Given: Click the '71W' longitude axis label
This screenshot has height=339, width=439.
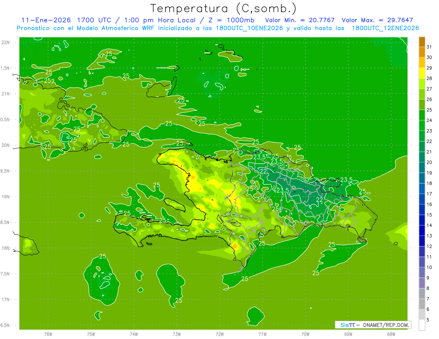Looking at the screenshot, I should tap(262, 334).
